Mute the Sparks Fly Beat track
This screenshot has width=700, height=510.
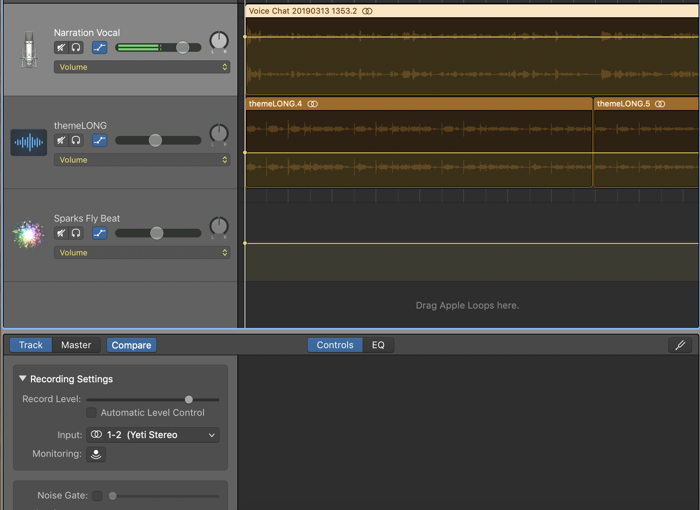61,233
